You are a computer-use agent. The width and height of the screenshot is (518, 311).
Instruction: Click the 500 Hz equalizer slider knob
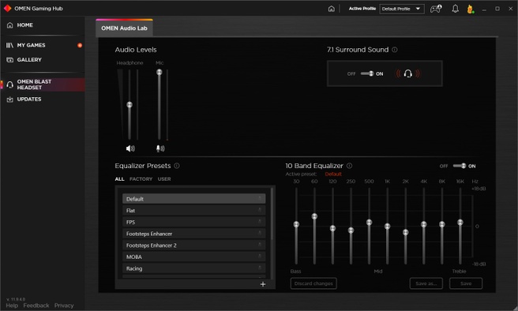(x=369, y=222)
